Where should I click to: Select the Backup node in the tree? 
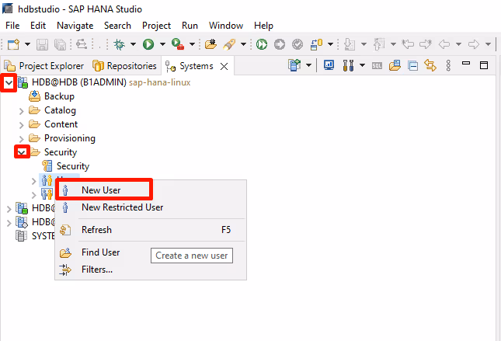[x=59, y=96]
